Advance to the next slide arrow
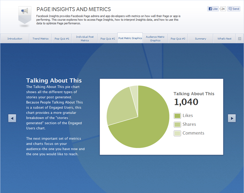 [x=232, y=118]
